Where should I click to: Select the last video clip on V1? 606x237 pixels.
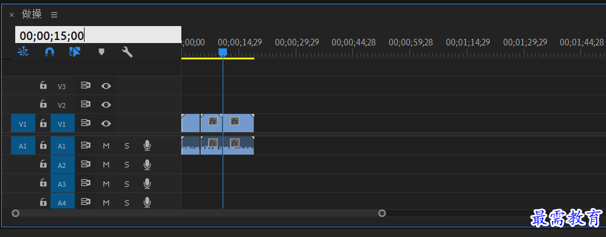tap(238, 124)
